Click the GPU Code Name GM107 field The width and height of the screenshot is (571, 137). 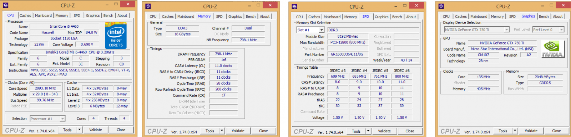coord(484,55)
